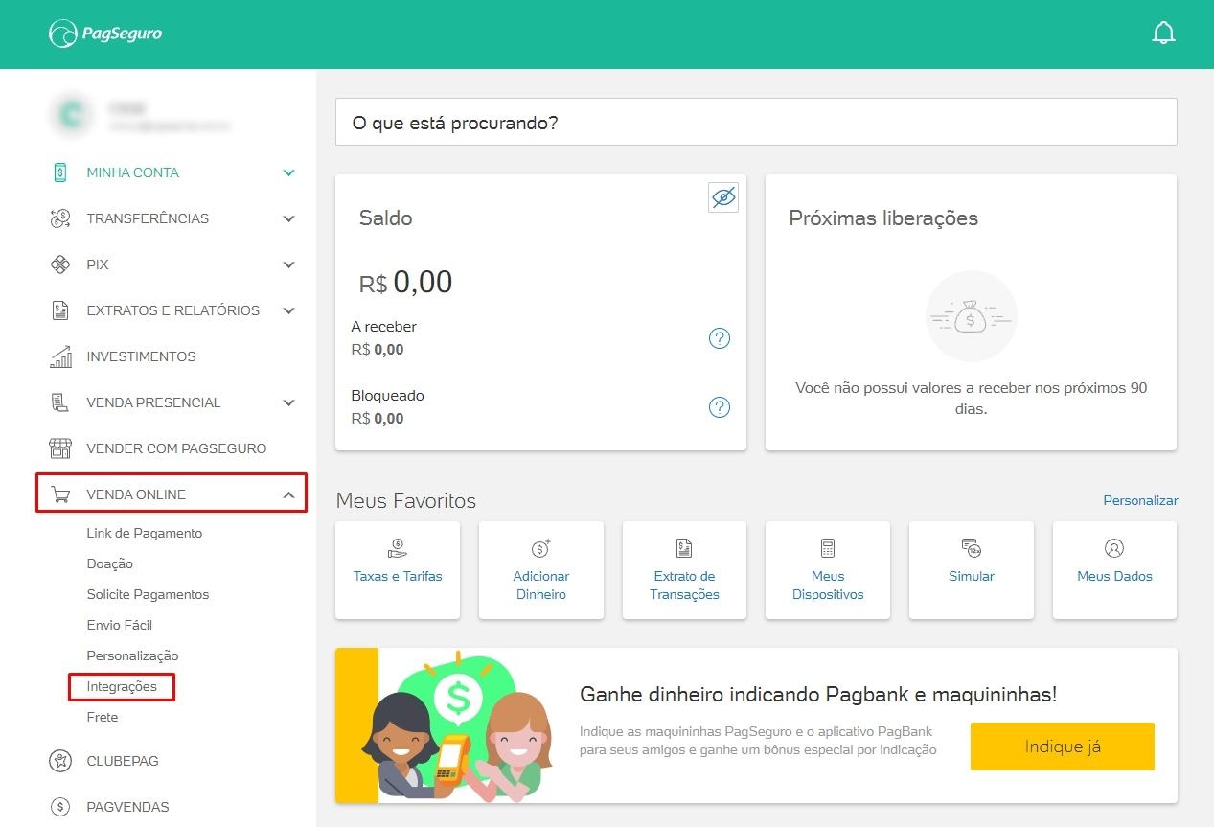Viewport: 1214px width, 827px height.
Task: Click the yellow Indique já button
Action: pyautogui.click(x=1062, y=747)
